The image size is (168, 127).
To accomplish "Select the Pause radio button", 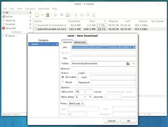I will click(x=63, y=82).
